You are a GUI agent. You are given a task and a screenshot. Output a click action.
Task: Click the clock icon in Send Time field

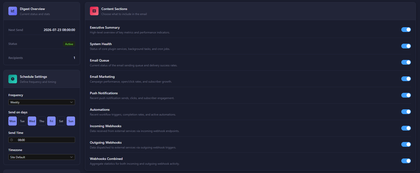12,140
